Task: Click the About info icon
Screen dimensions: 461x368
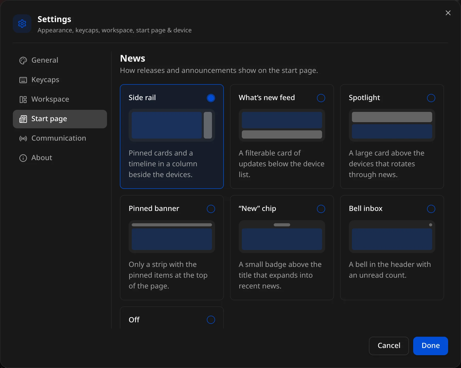Action: pyautogui.click(x=23, y=158)
